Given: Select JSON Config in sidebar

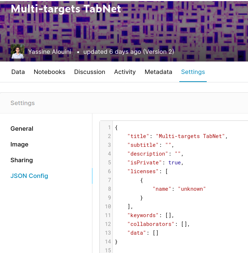Looking at the screenshot, I should coord(29,176).
